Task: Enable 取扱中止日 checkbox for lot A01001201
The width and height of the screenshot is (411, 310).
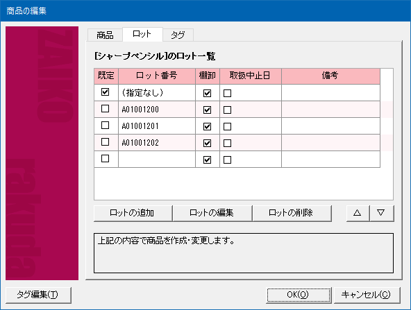Action: click(x=227, y=126)
